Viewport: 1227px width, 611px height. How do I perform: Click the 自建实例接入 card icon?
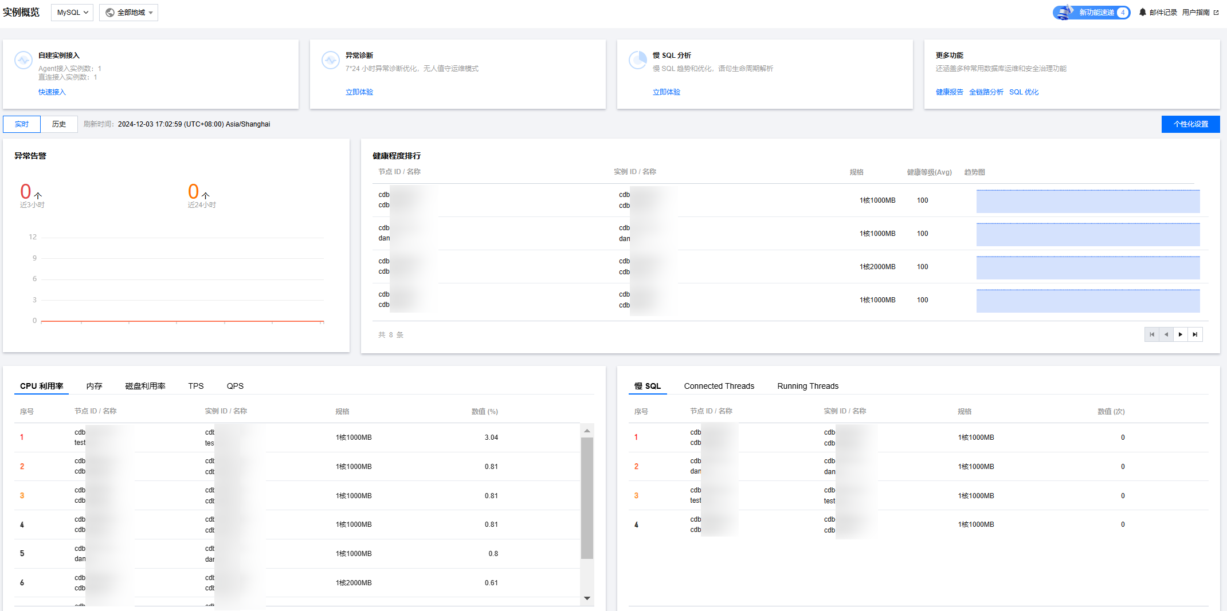23,60
